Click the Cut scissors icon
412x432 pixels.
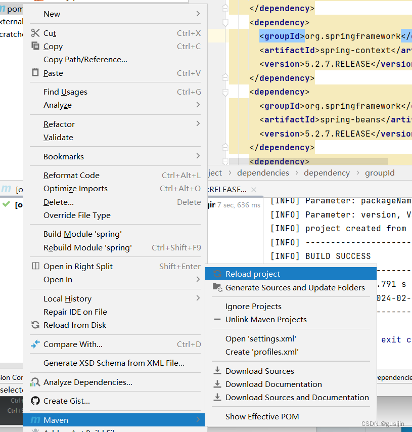tap(35, 33)
